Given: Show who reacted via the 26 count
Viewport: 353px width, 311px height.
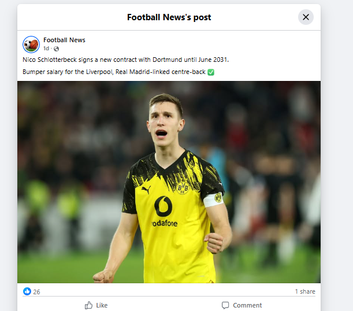Looking at the screenshot, I should (36, 292).
